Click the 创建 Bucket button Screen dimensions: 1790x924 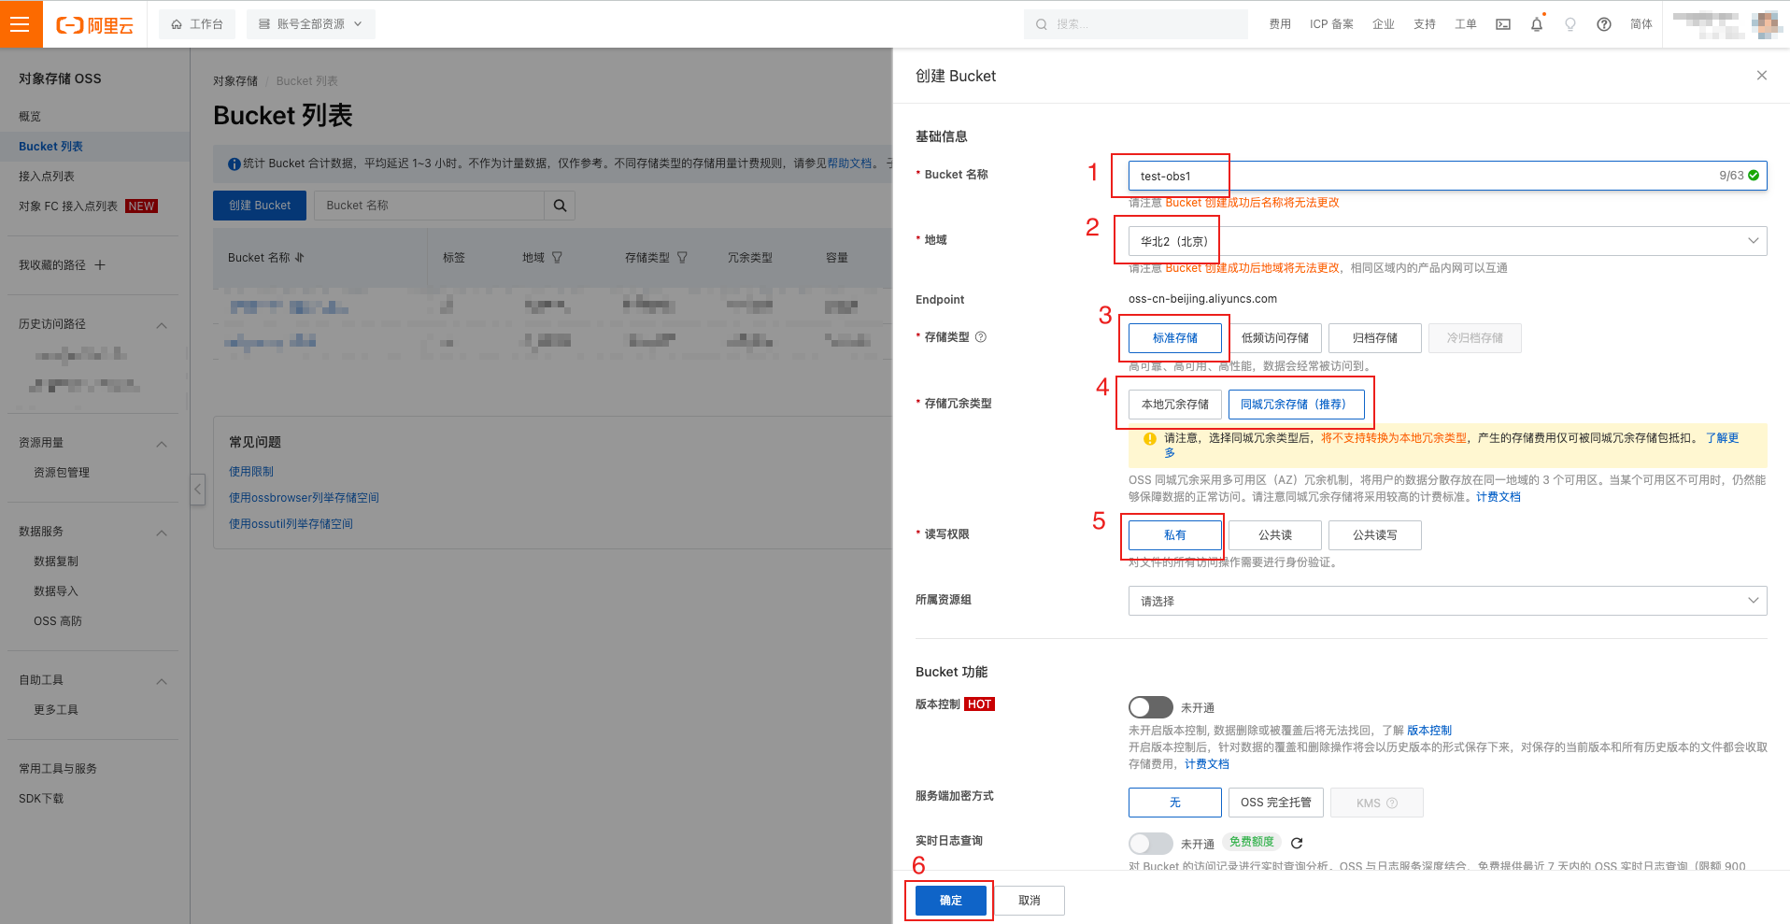260,206
